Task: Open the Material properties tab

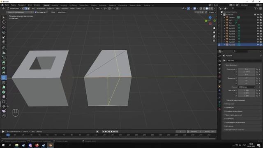Action: pyautogui.click(x=219, y=109)
